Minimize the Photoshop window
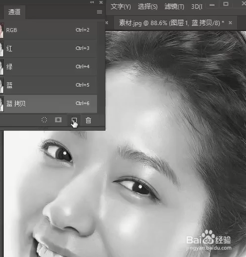The image size is (246, 257). tap(212, 5)
